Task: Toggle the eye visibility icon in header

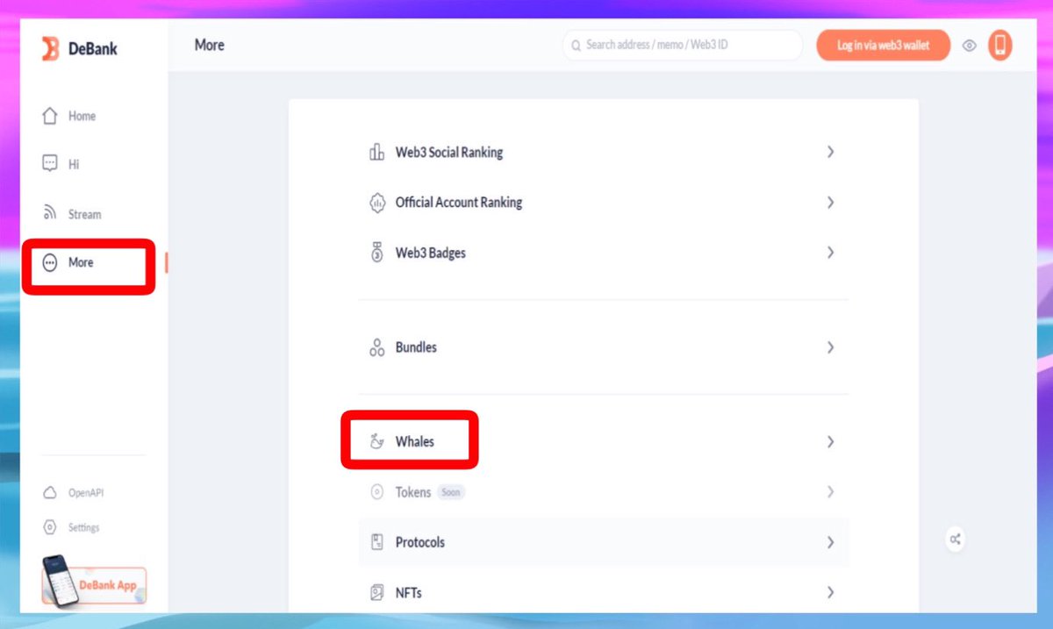Action: 970,46
